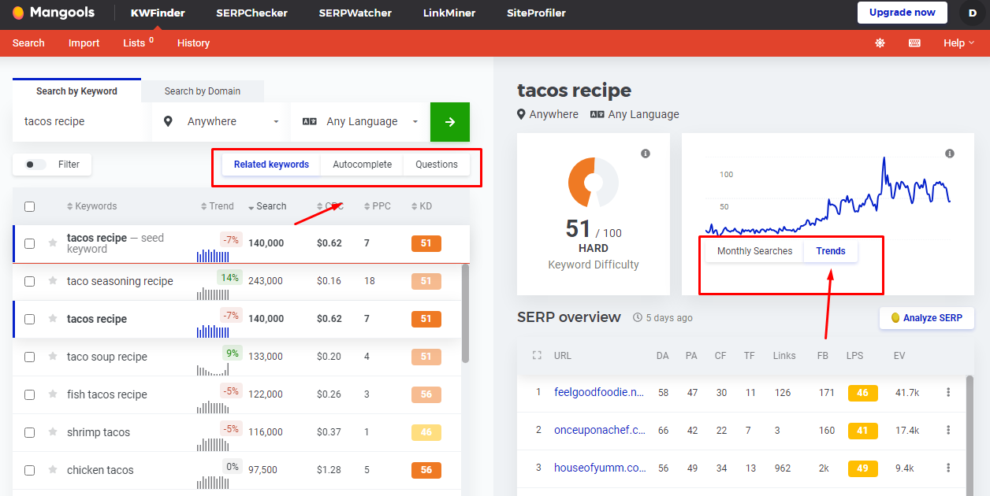Click info icon on trend chart card

pos(950,154)
